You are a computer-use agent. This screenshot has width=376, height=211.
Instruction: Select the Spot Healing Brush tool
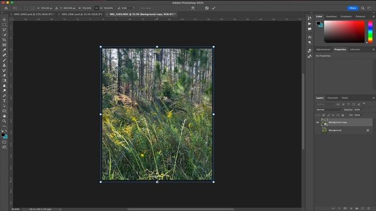4,55
